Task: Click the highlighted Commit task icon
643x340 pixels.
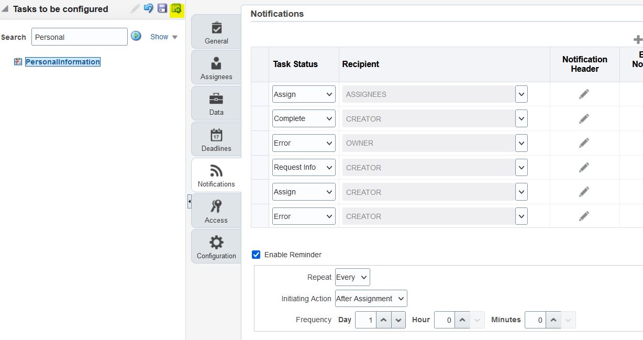Action: click(176, 9)
